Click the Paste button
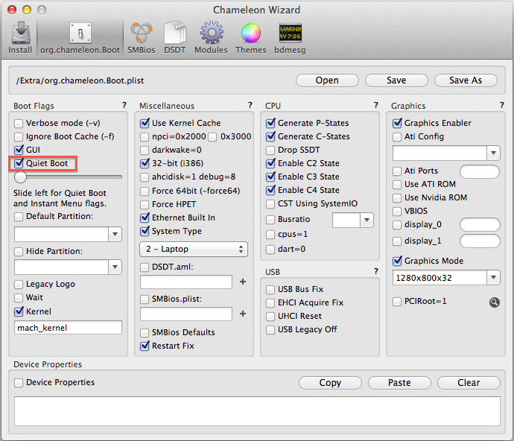The width and height of the screenshot is (514, 441). [x=399, y=383]
